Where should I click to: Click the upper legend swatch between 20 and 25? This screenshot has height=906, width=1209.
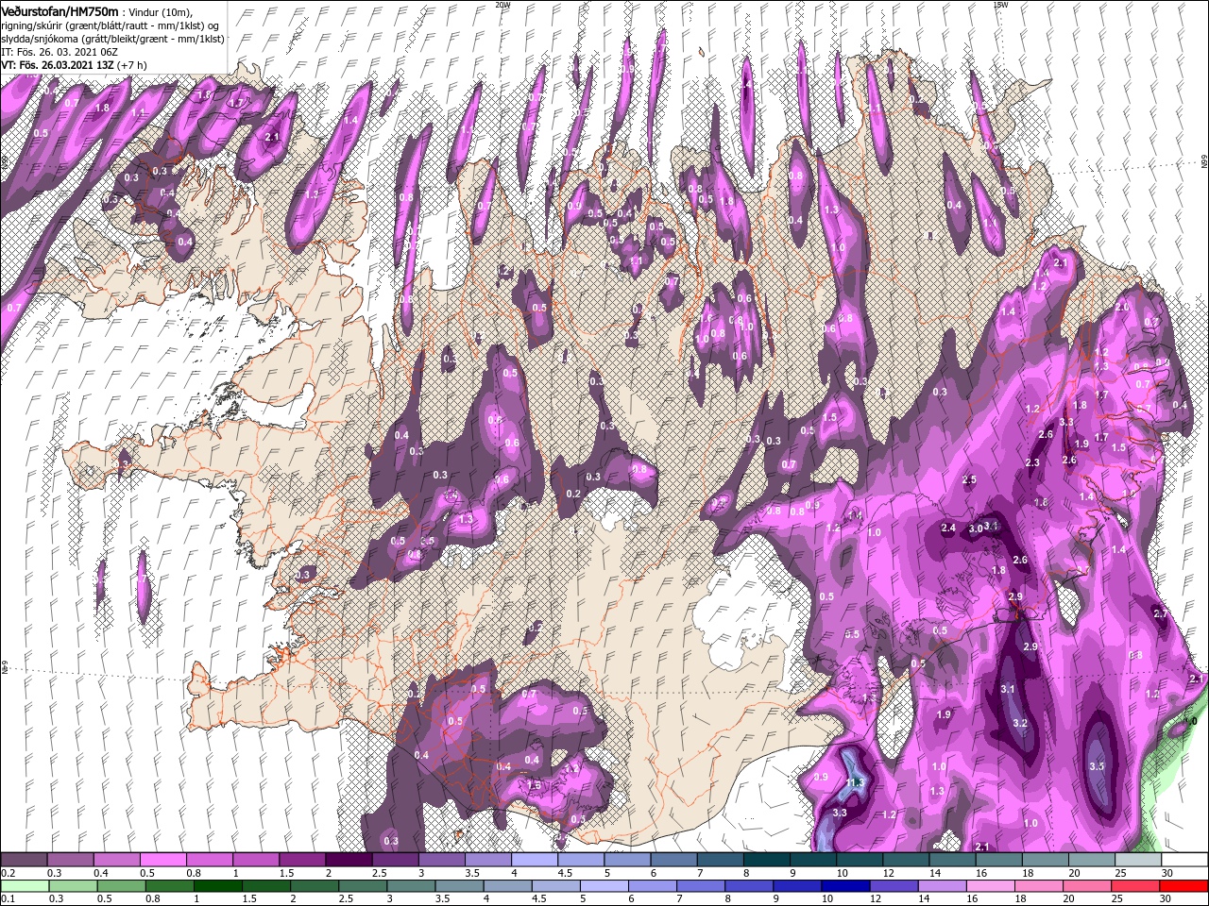(1092, 860)
